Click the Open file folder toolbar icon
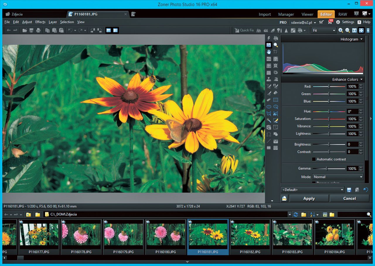This screenshot has height=266, width=375. 25,30
